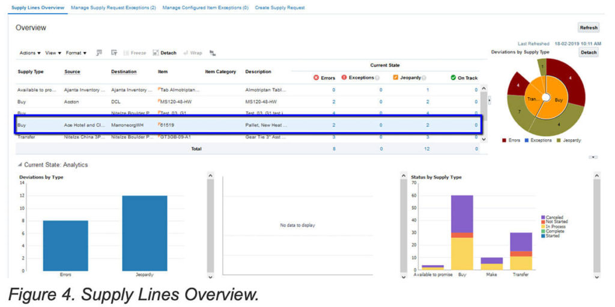The width and height of the screenshot is (615, 307).
Task: Click the Wrap text toolbar button
Action: pyautogui.click(x=193, y=53)
